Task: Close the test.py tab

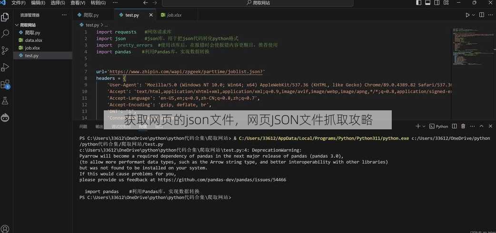Action: click(x=151, y=15)
